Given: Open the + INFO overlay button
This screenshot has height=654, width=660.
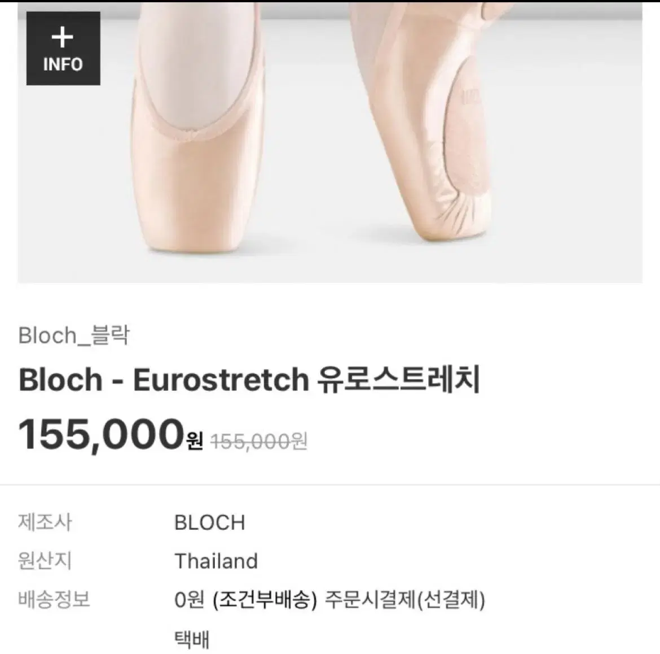Looking at the screenshot, I should click(x=63, y=49).
